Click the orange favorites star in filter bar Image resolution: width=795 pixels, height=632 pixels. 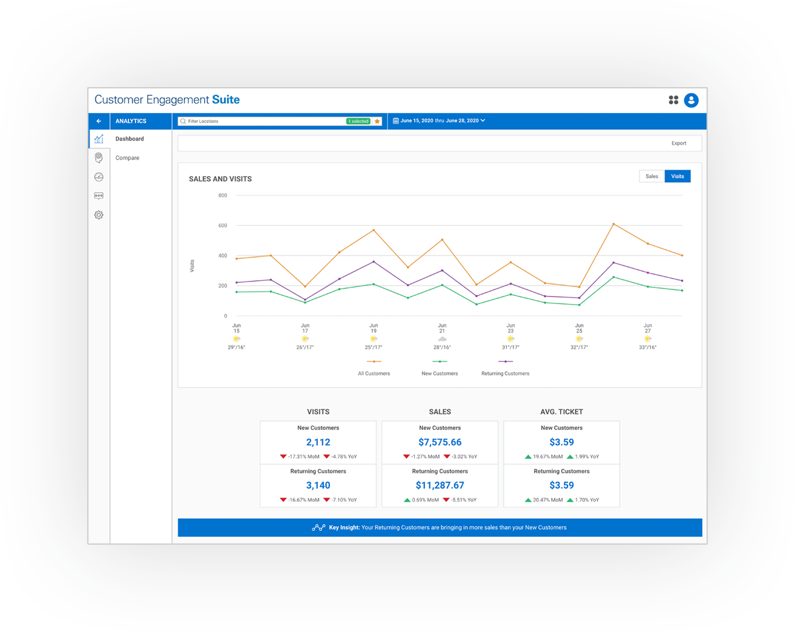[377, 121]
